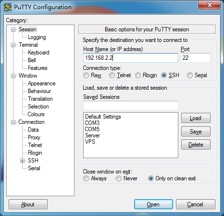Choose the Telnet connection type radio
This screenshot has height=216, width=224.
point(112,75)
